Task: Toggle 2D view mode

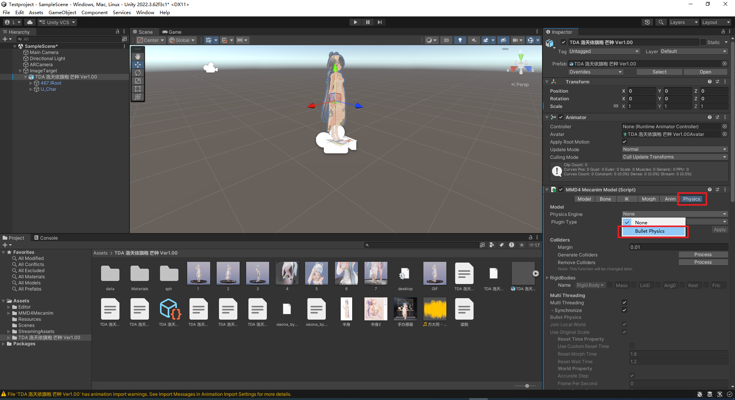Action: point(446,40)
